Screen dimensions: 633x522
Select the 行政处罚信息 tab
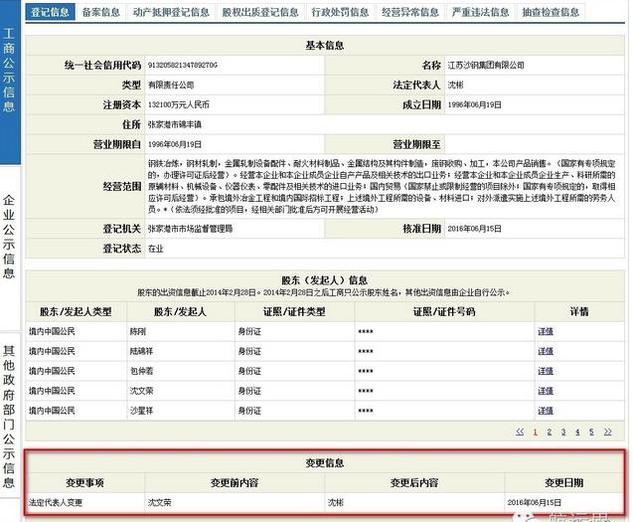coord(340,13)
